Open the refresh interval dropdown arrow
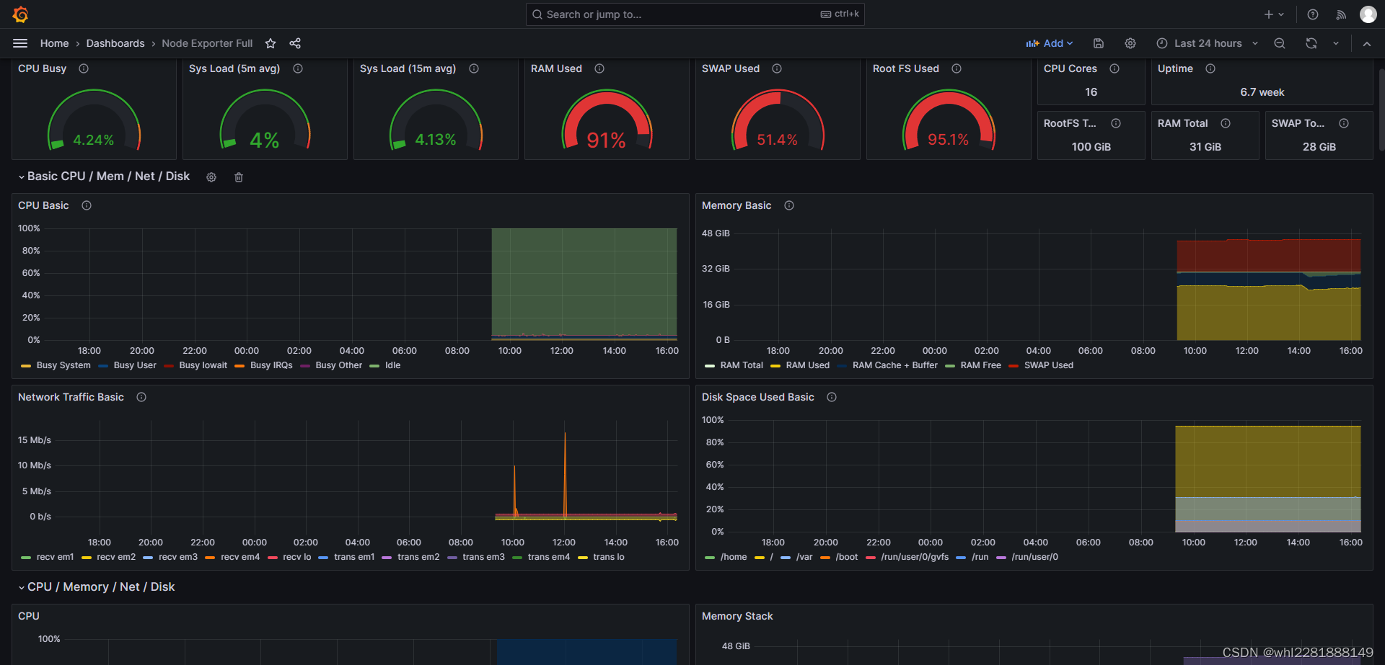Screen dimensions: 1385x665 point(1336,43)
